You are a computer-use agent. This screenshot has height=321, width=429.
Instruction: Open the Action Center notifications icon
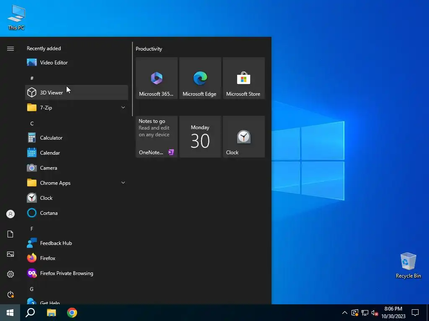tap(415, 313)
